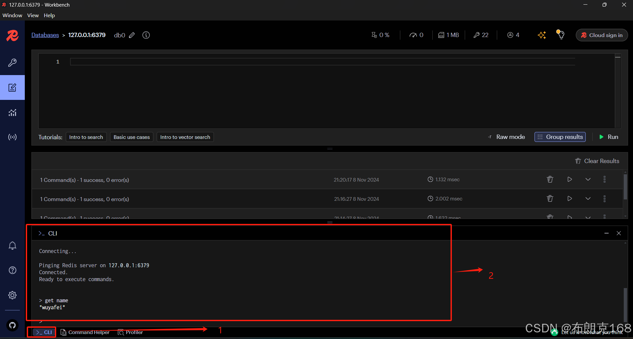Delete the 21:20:17 command result
The width and height of the screenshot is (633, 339).
click(550, 179)
